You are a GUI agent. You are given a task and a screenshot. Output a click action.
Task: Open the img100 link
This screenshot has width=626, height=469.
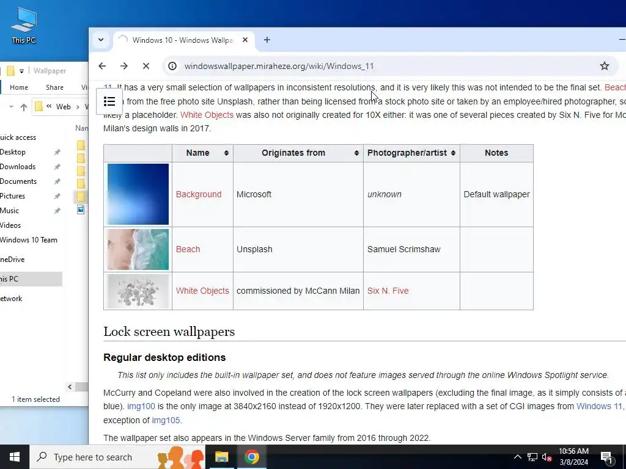141,406
